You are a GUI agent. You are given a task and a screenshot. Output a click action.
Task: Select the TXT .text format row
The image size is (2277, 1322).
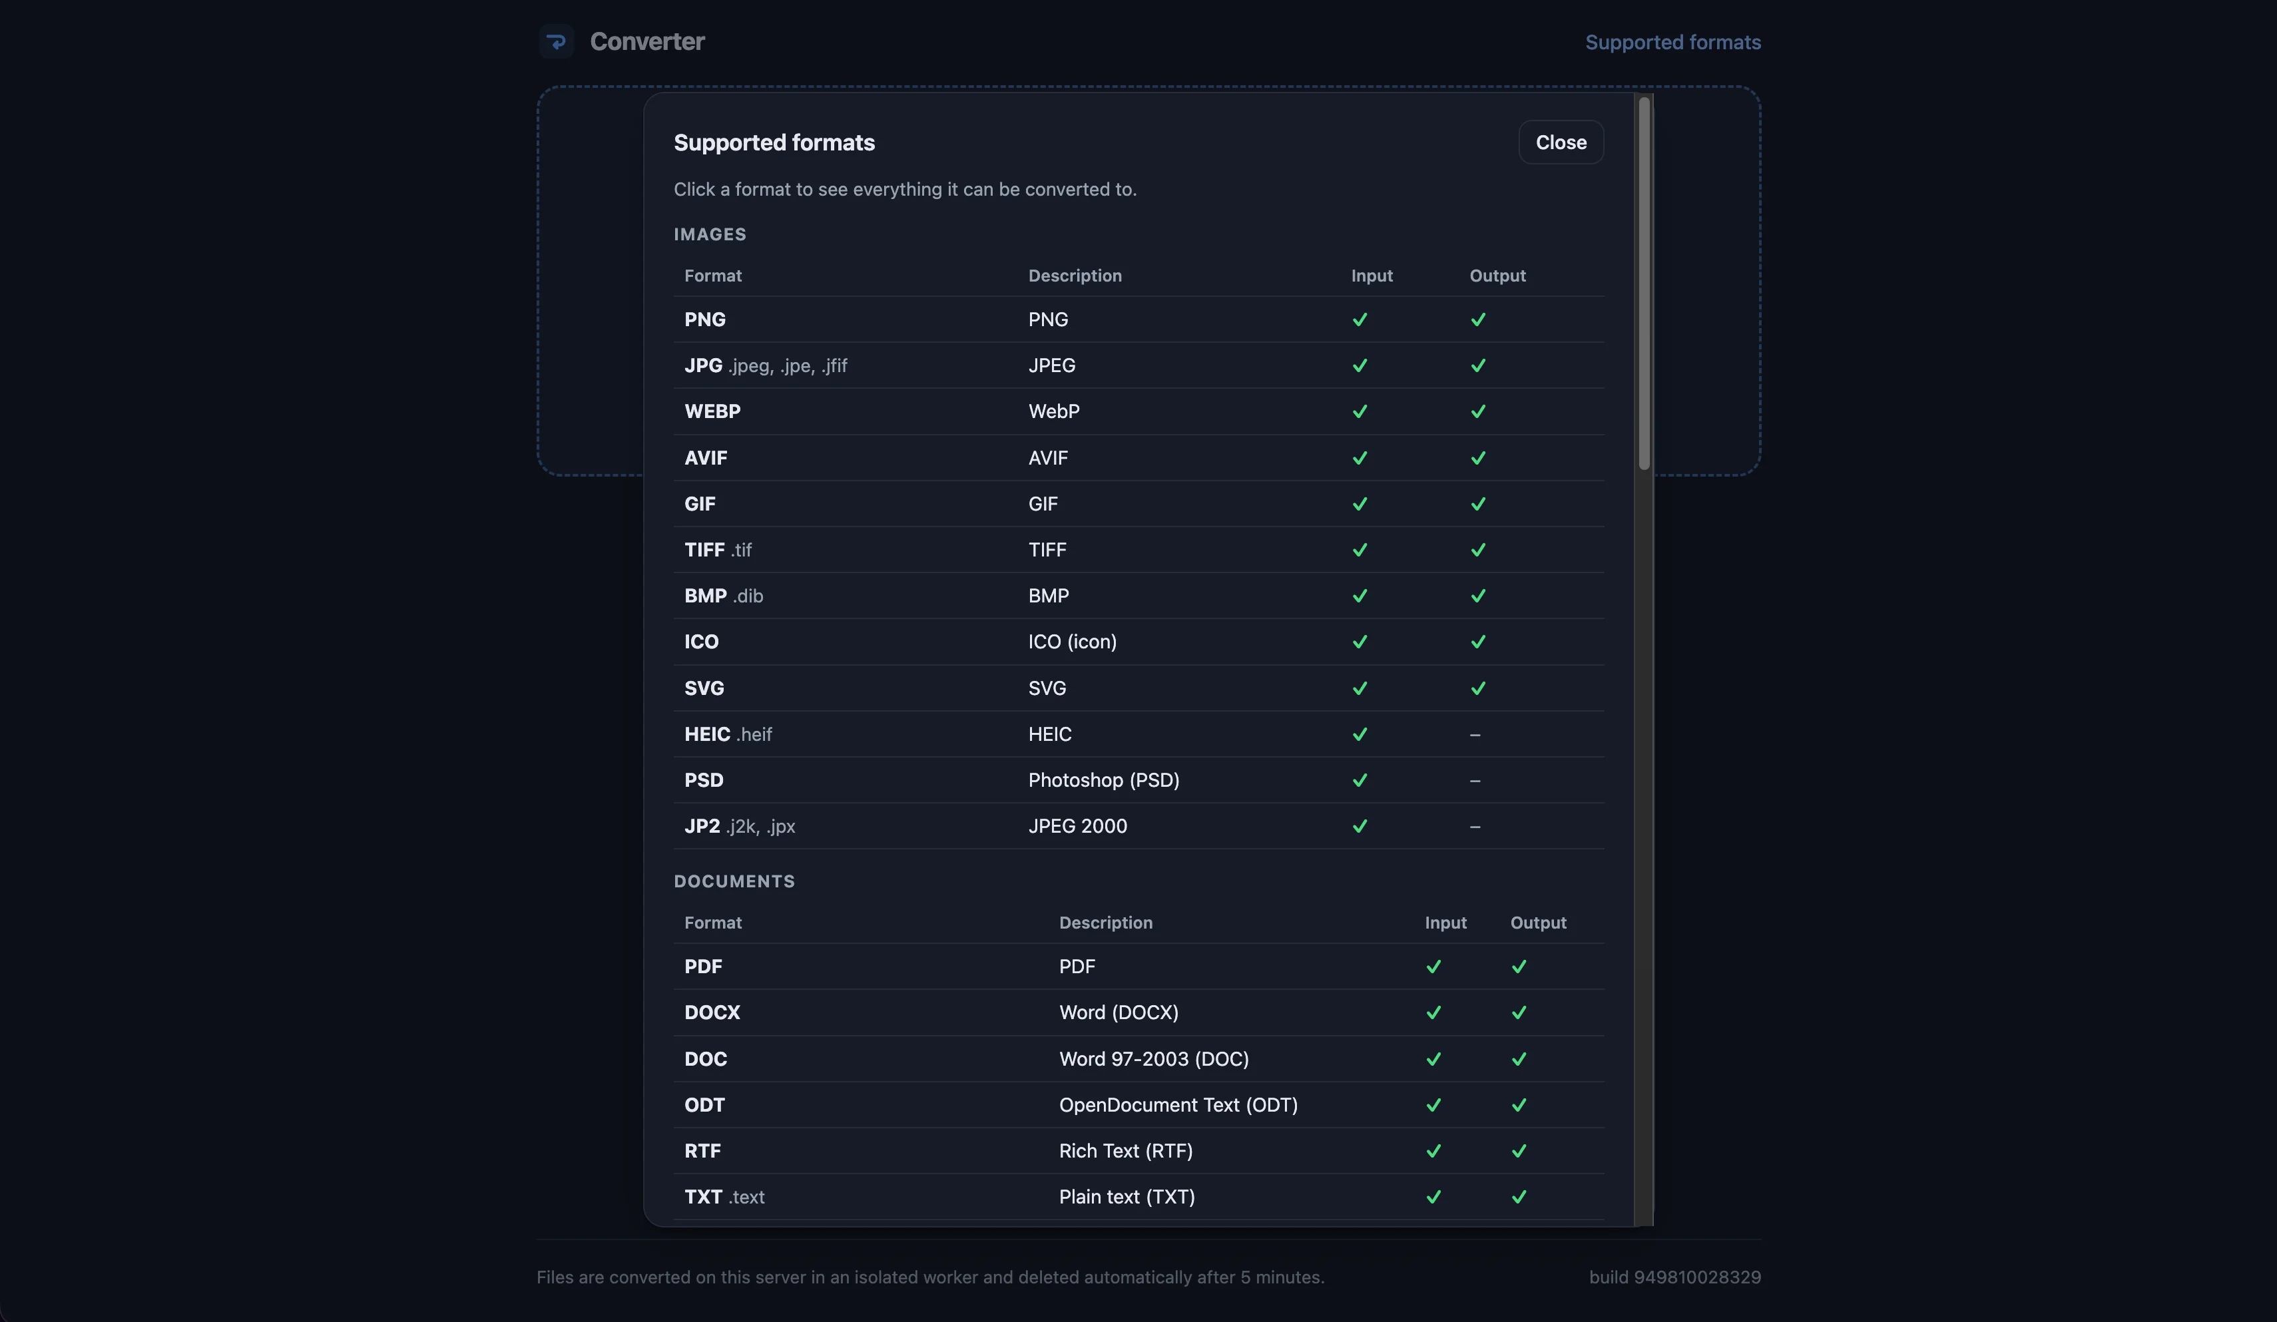[x=1138, y=1198]
